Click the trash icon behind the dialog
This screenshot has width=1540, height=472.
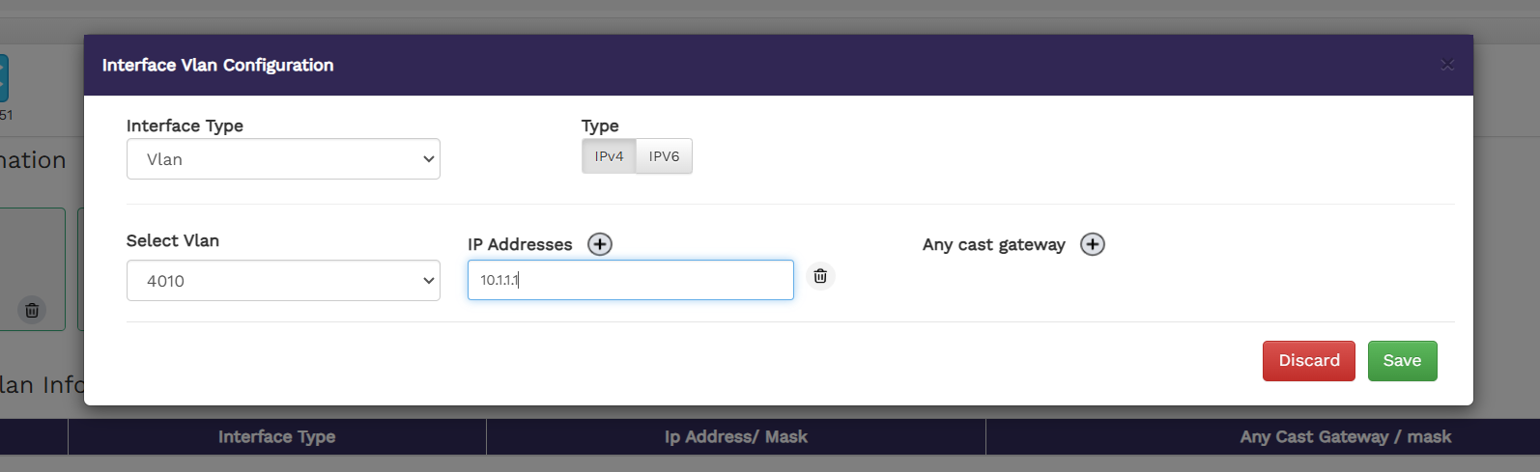coord(32,310)
